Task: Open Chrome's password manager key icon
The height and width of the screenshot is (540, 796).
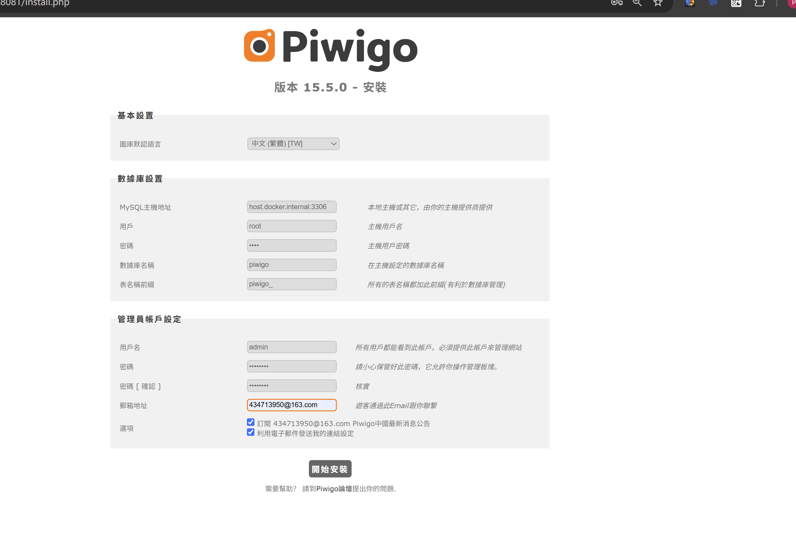Action: pyautogui.click(x=617, y=3)
